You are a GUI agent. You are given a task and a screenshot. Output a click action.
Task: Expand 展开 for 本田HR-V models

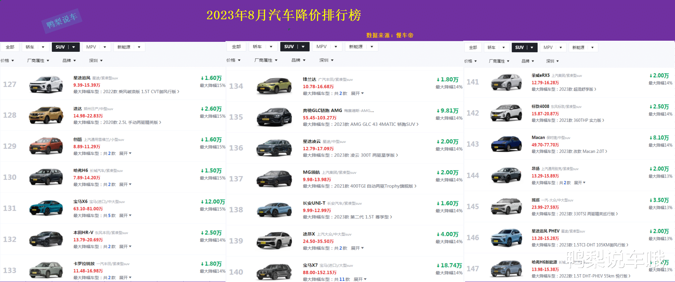[x=125, y=246]
